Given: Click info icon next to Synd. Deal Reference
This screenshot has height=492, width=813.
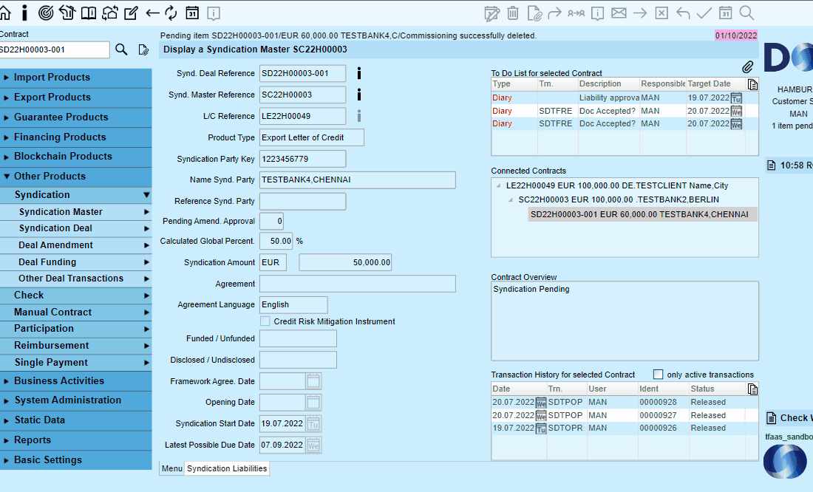Looking at the screenshot, I should (x=358, y=73).
